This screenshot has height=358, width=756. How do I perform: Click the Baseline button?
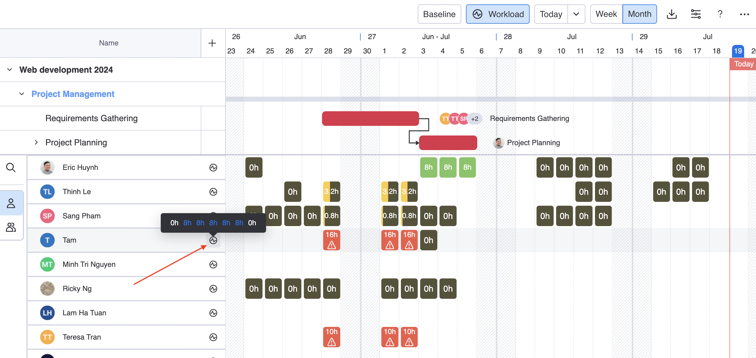point(439,14)
